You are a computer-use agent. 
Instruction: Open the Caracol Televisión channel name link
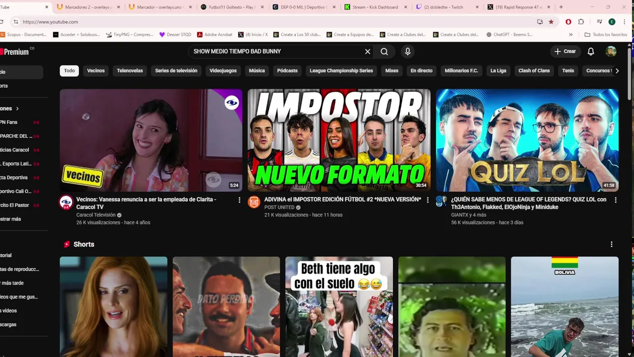pyautogui.click(x=96, y=215)
